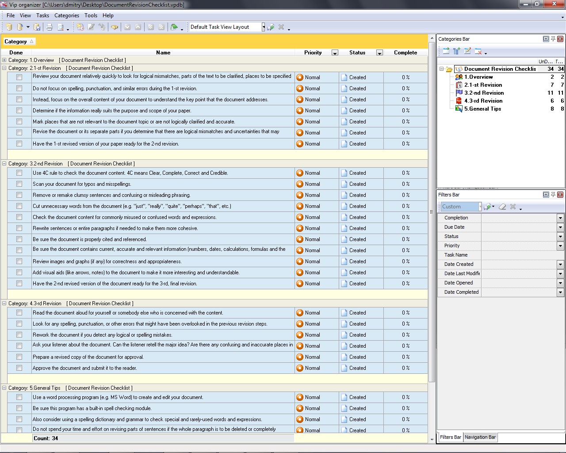Mark 'Approve the document and submit' as done
566x453 pixels.
click(x=19, y=368)
